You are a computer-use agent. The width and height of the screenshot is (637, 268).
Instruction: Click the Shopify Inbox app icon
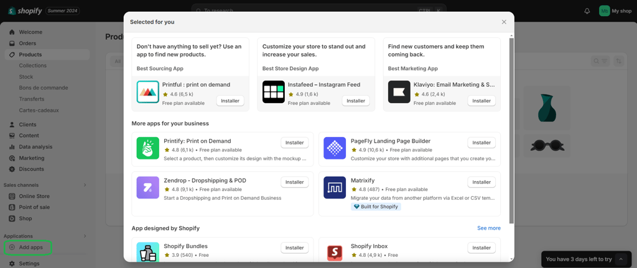(334, 252)
